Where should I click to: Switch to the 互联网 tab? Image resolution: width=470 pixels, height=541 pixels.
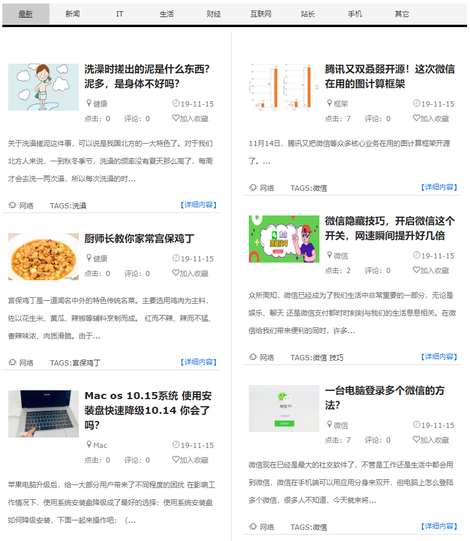(x=261, y=14)
